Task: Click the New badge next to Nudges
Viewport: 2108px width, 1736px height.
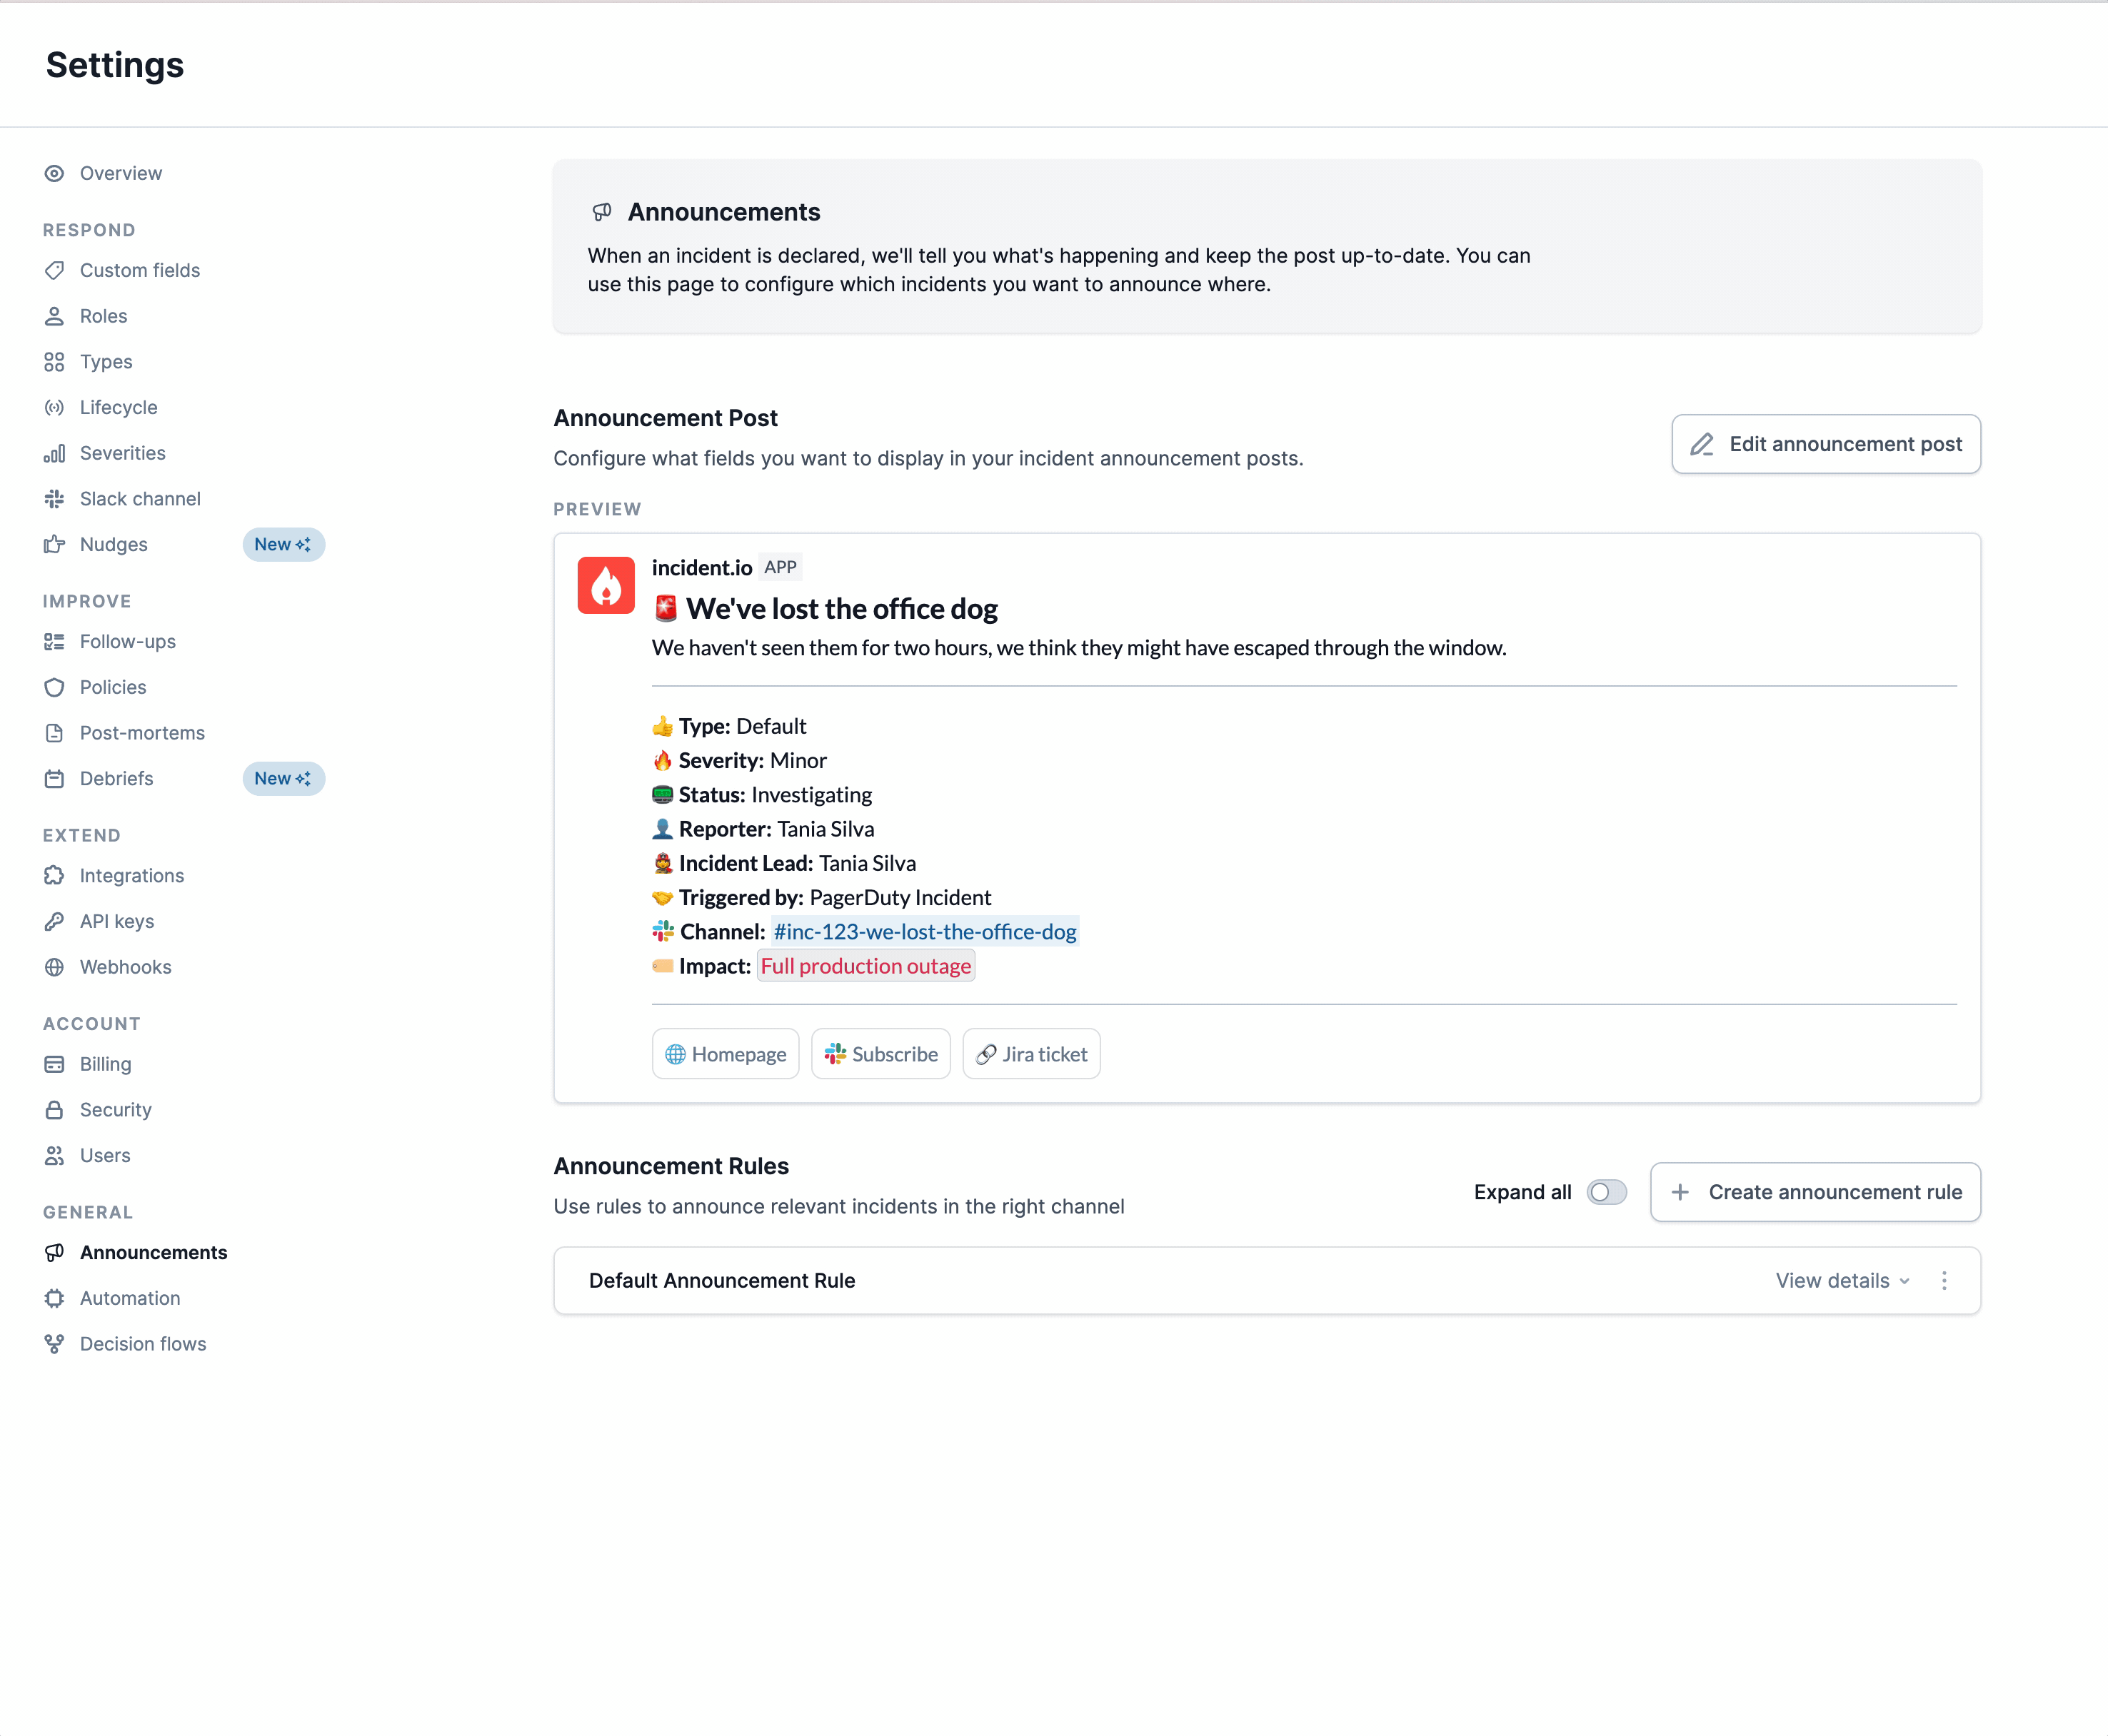Action: 283,544
